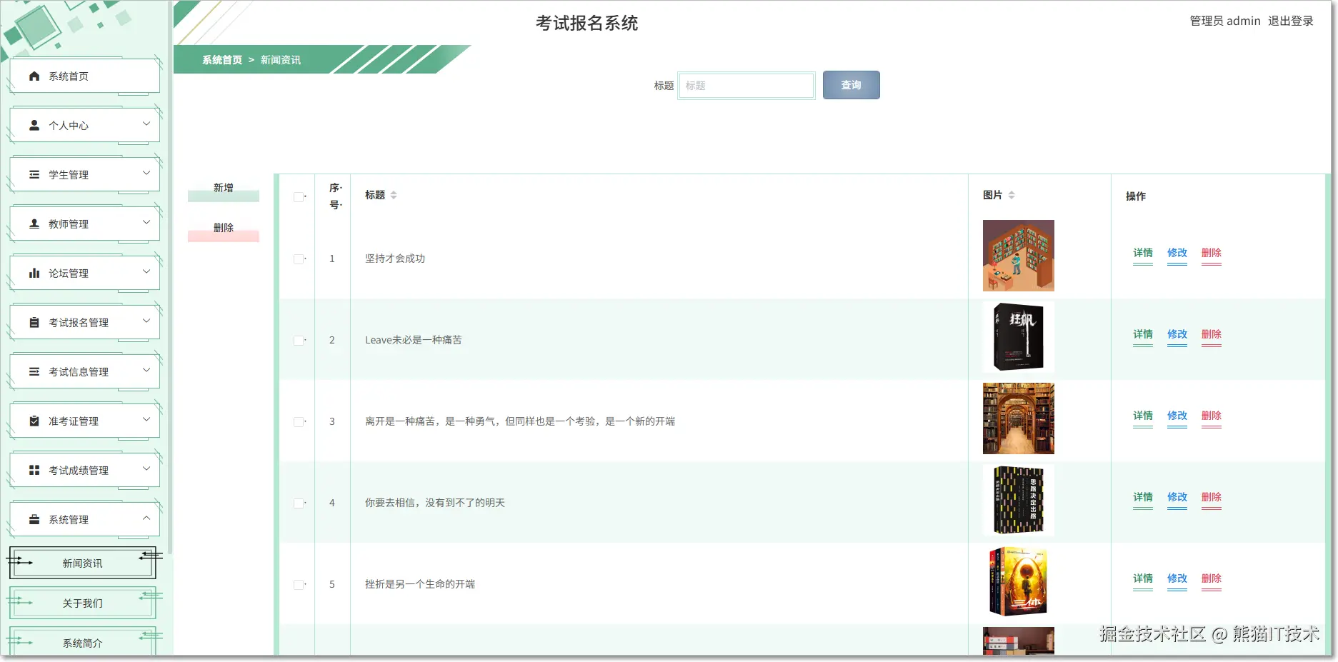Screen dimensions: 1338x662
Task: Click the briefcase icon next to 系统管理
Action: coord(34,519)
